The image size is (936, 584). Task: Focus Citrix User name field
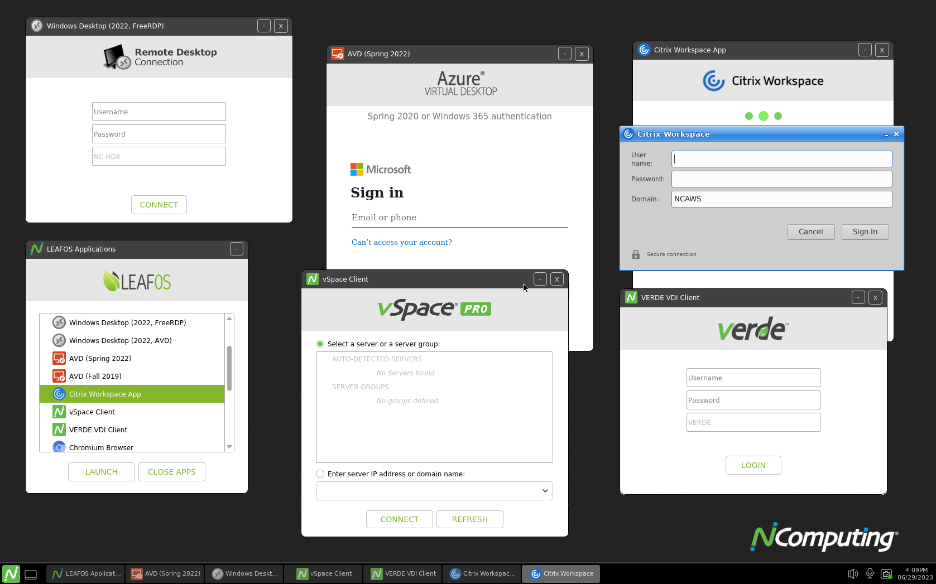pos(782,159)
